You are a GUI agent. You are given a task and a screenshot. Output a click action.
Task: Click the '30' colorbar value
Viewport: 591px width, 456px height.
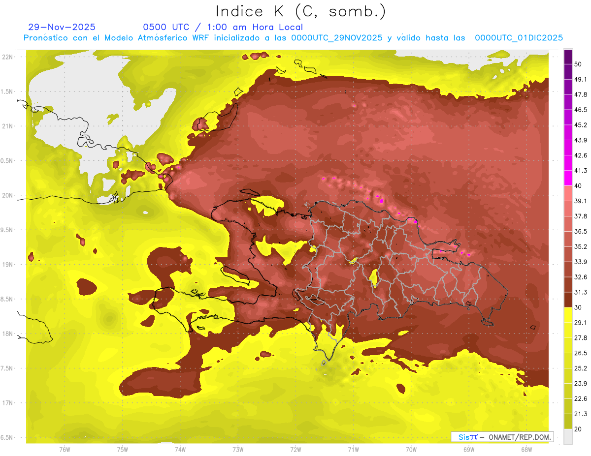(x=578, y=307)
